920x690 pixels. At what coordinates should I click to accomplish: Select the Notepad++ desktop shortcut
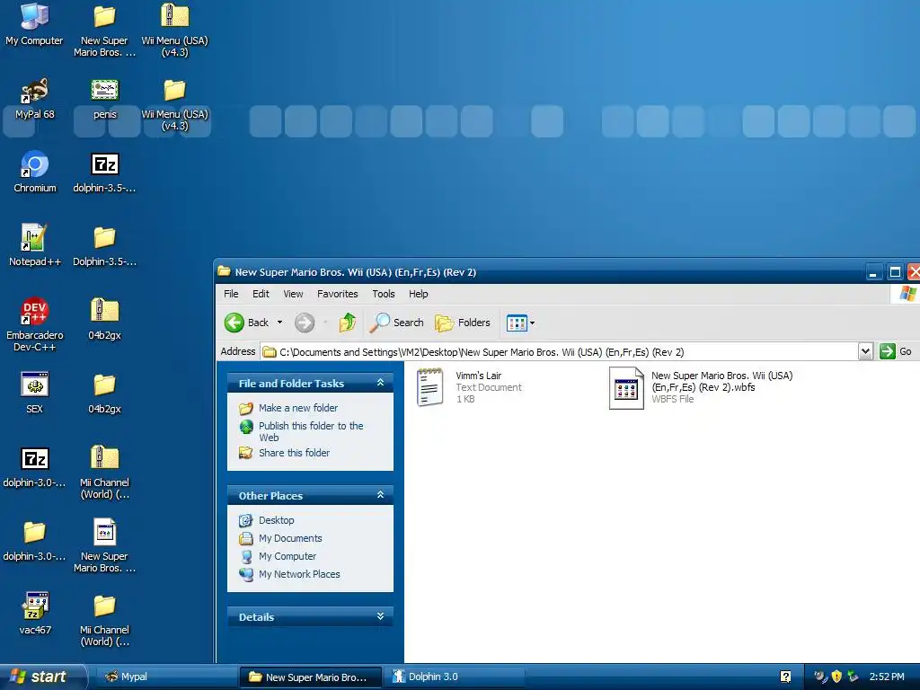tap(35, 237)
